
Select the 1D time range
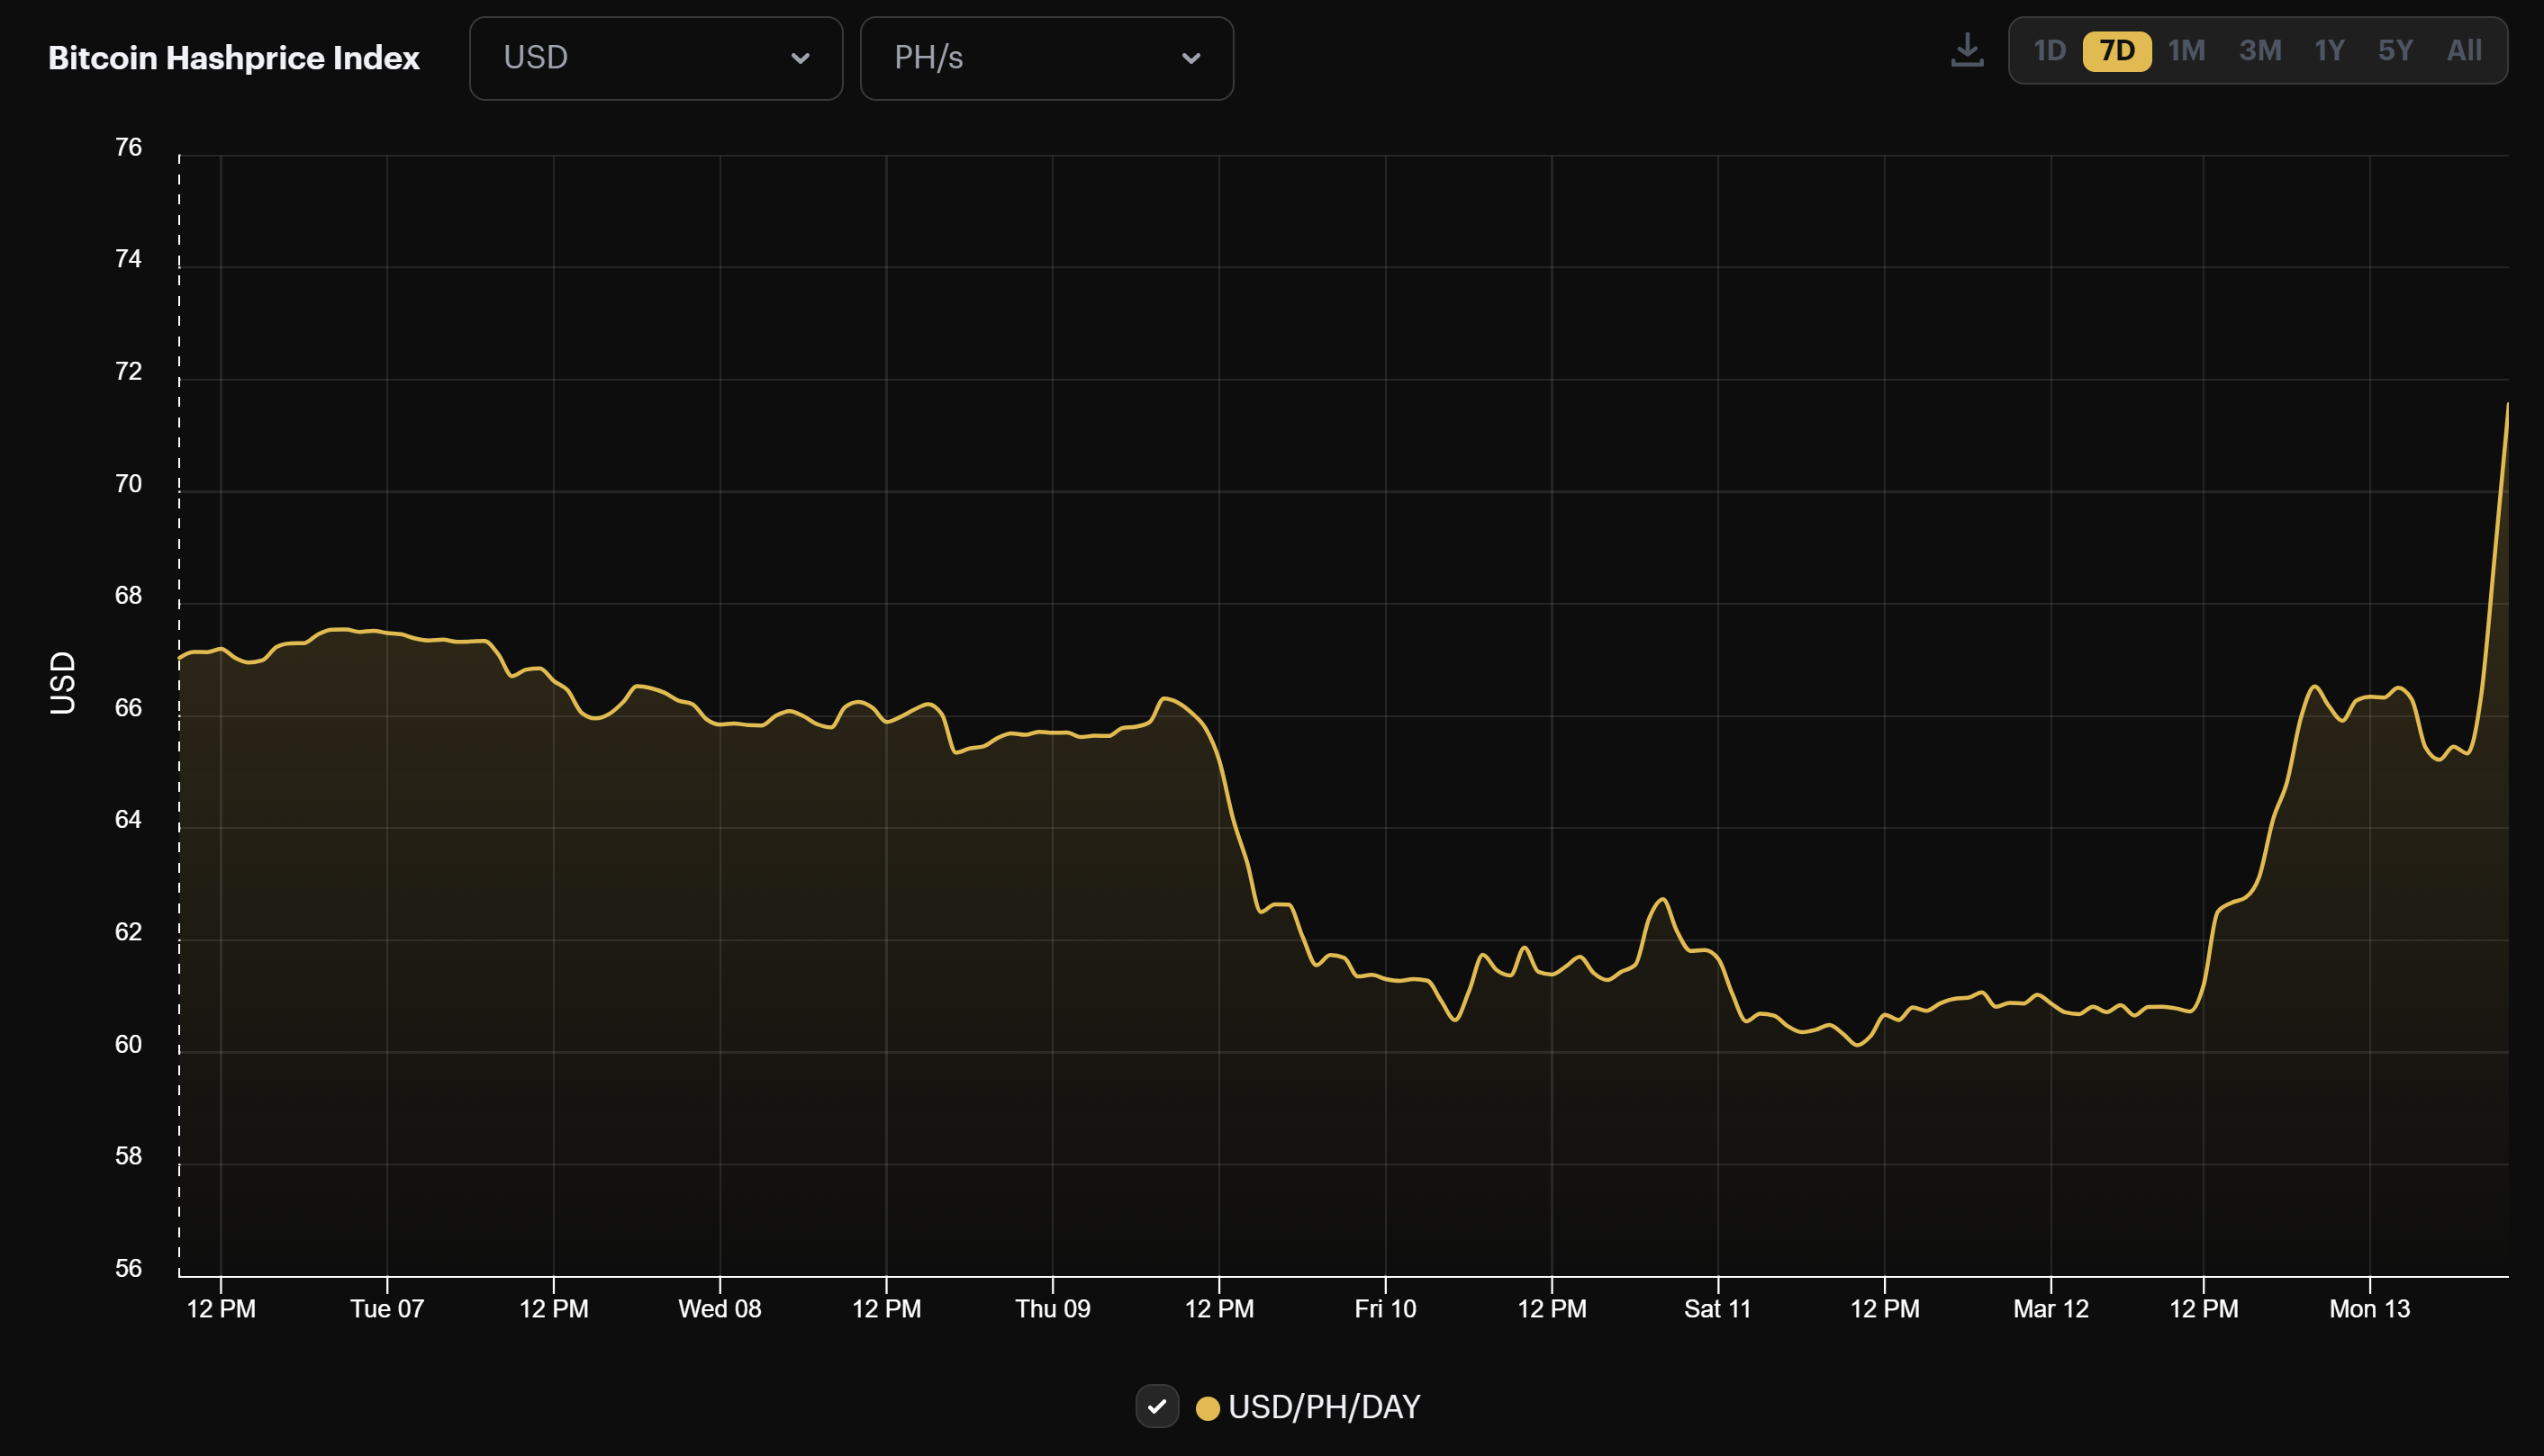[x=2049, y=51]
